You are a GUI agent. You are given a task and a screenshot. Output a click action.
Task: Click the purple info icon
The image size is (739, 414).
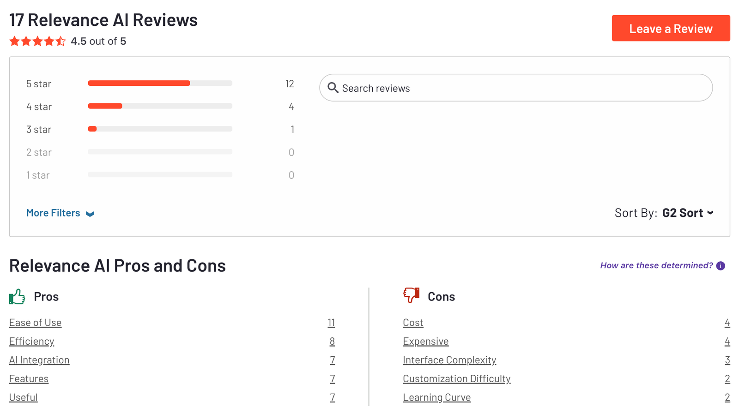pos(721,266)
